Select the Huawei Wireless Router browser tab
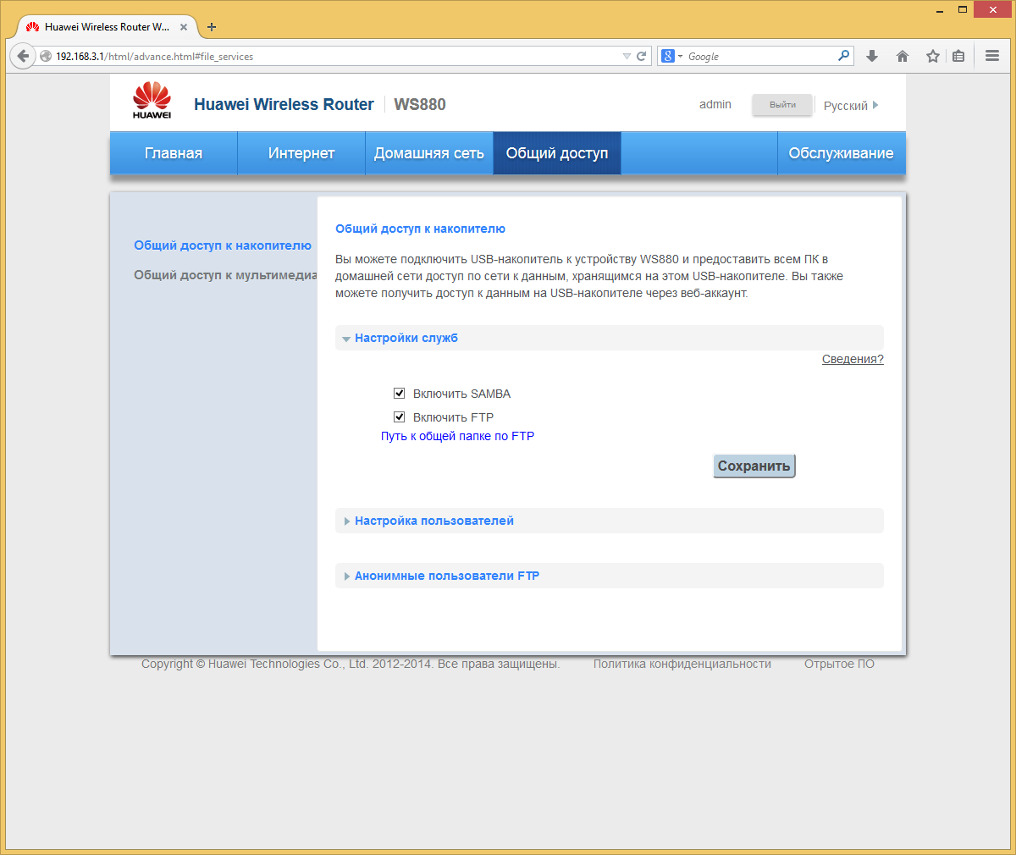Viewport: 1016px width, 855px height. pyautogui.click(x=107, y=27)
